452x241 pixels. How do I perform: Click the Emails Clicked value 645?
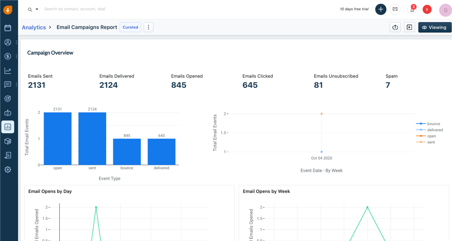(x=250, y=85)
